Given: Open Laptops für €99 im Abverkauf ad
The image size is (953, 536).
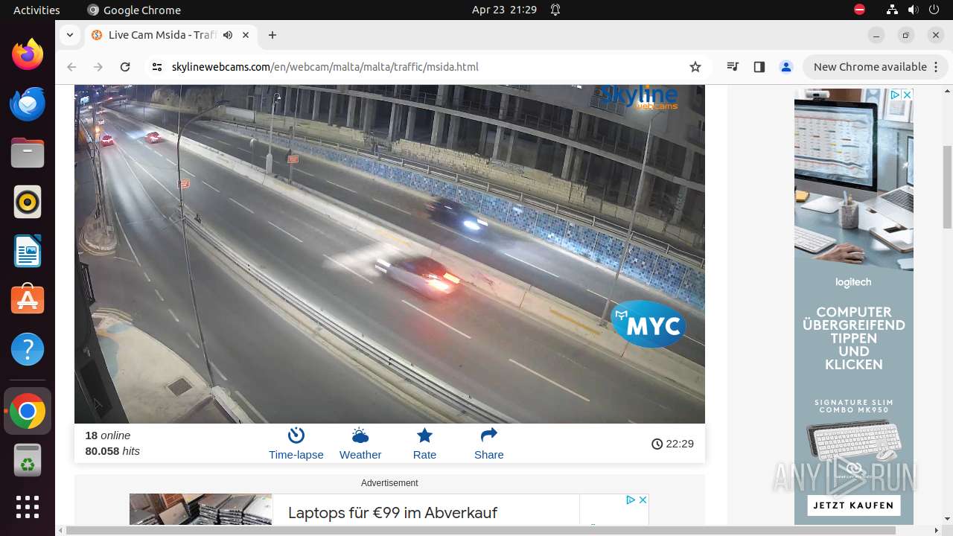Looking at the screenshot, I should pos(392,512).
